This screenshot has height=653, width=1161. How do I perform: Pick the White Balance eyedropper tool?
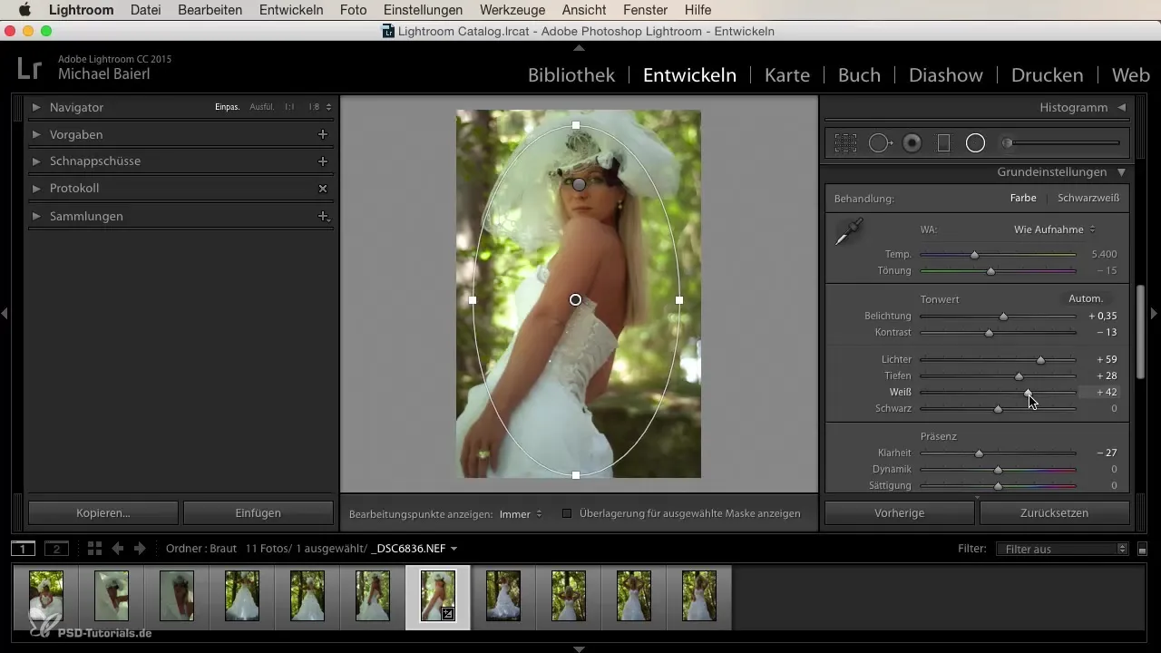tap(849, 232)
